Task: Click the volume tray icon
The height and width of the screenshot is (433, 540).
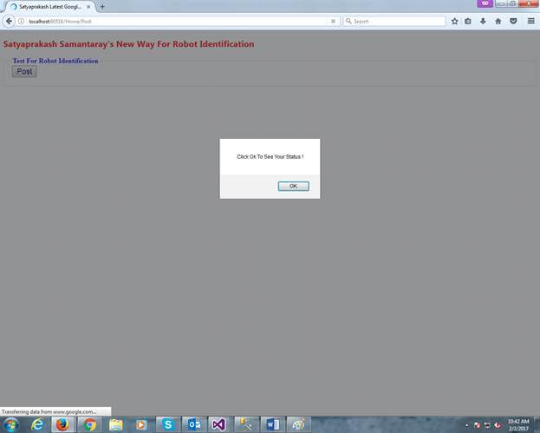Action: (x=498, y=425)
